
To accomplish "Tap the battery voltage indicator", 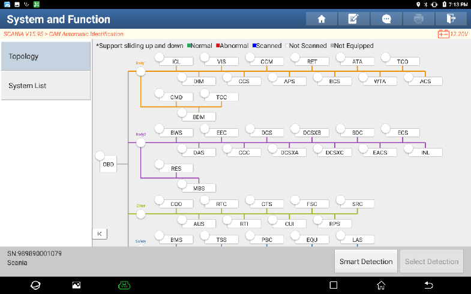I will (x=452, y=34).
